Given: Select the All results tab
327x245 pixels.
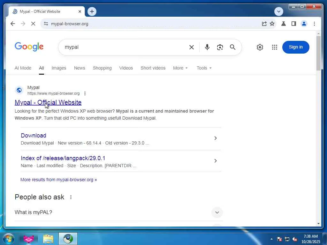Looking at the screenshot, I should (x=42, y=68).
